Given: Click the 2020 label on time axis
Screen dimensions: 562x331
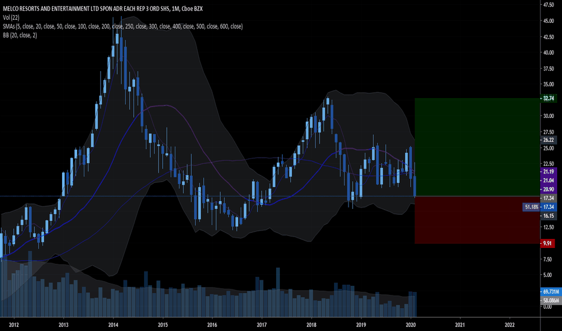Looking at the screenshot, I should (411, 324).
